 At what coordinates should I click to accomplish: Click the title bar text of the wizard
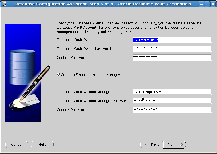tap(102, 4)
